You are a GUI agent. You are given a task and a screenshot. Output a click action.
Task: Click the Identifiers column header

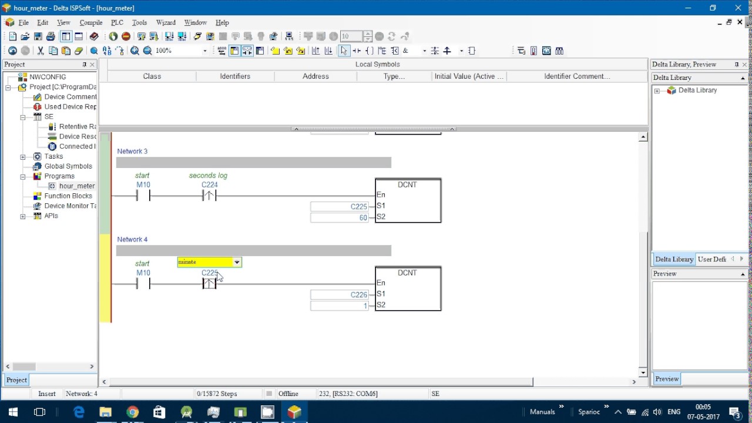tap(235, 76)
